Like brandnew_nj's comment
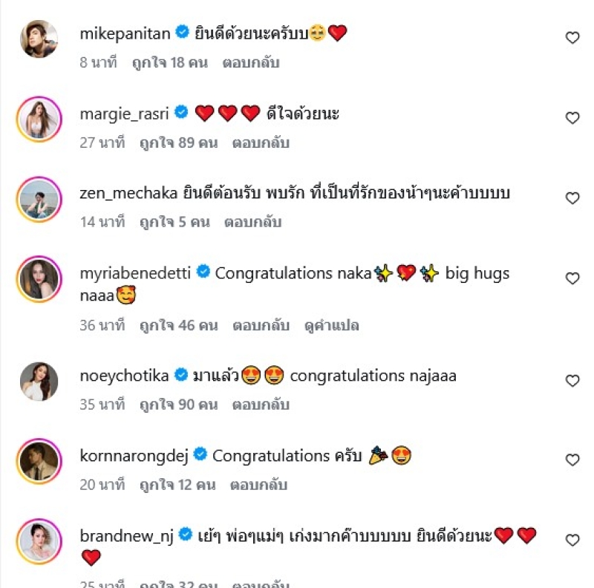This screenshot has height=588, width=594. click(x=572, y=540)
